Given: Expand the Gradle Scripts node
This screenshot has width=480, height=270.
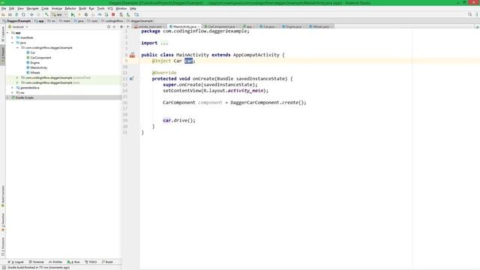Looking at the screenshot, I should pos(7,97).
